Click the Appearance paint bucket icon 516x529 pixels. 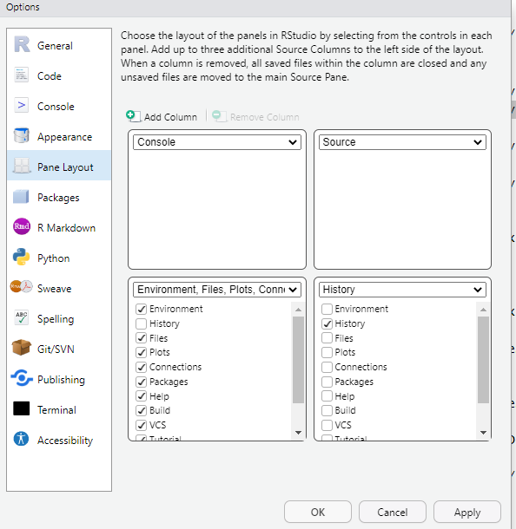point(22,135)
